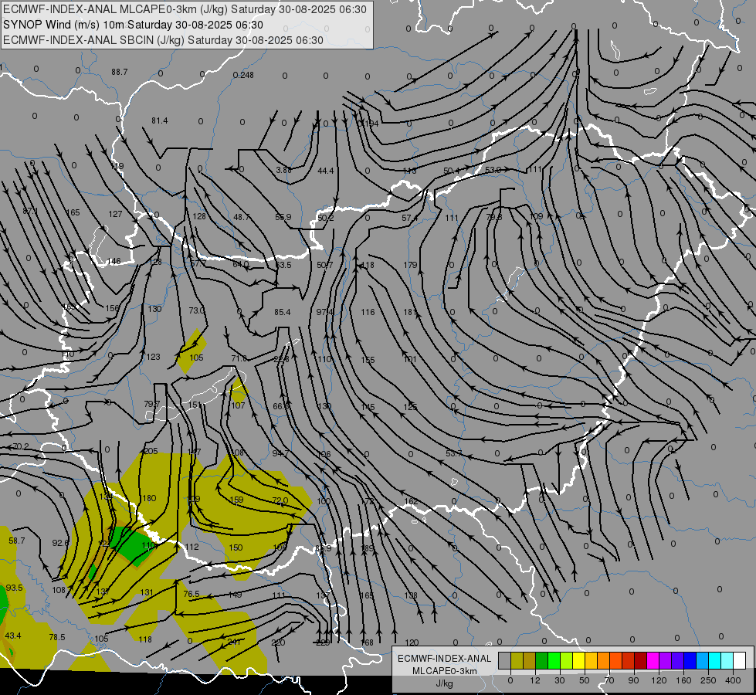Click the sky blue legend swatch before the 250 tick
The height and width of the screenshot is (695, 756).
click(703, 661)
